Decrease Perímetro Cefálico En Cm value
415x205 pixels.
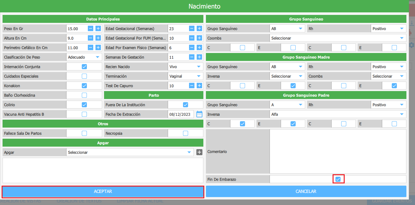(x=90, y=48)
